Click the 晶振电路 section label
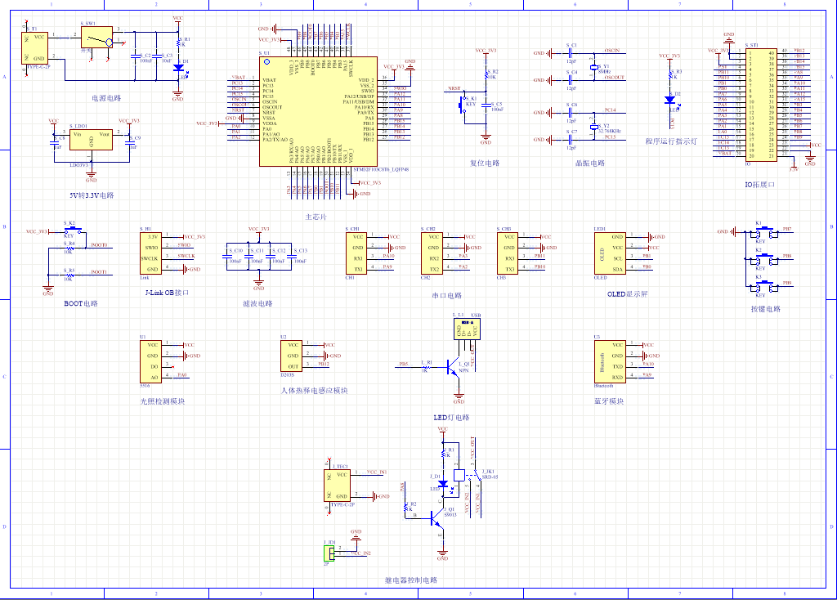 tap(590, 163)
